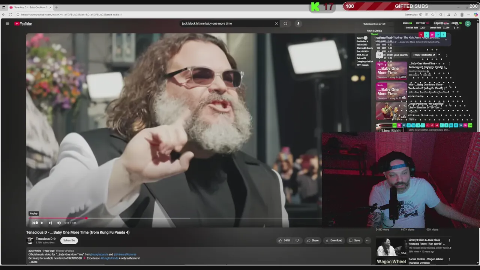Save video to a playlist
This screenshot has width=480, height=270.
354,240
